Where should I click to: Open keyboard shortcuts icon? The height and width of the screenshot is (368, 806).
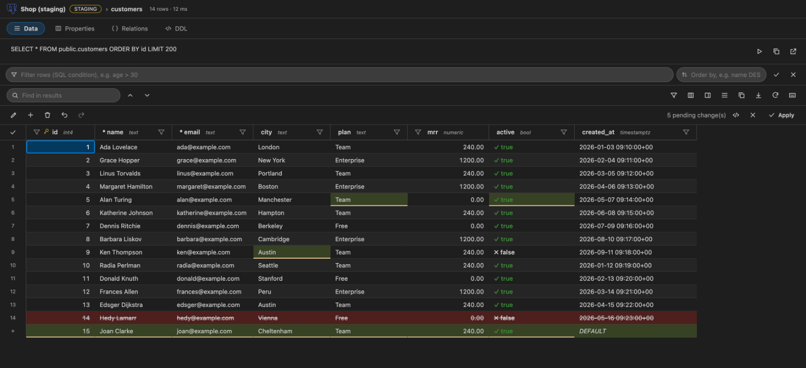[792, 95]
